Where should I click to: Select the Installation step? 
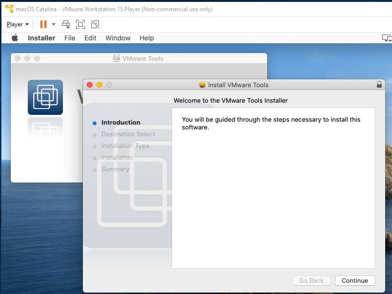click(x=117, y=158)
